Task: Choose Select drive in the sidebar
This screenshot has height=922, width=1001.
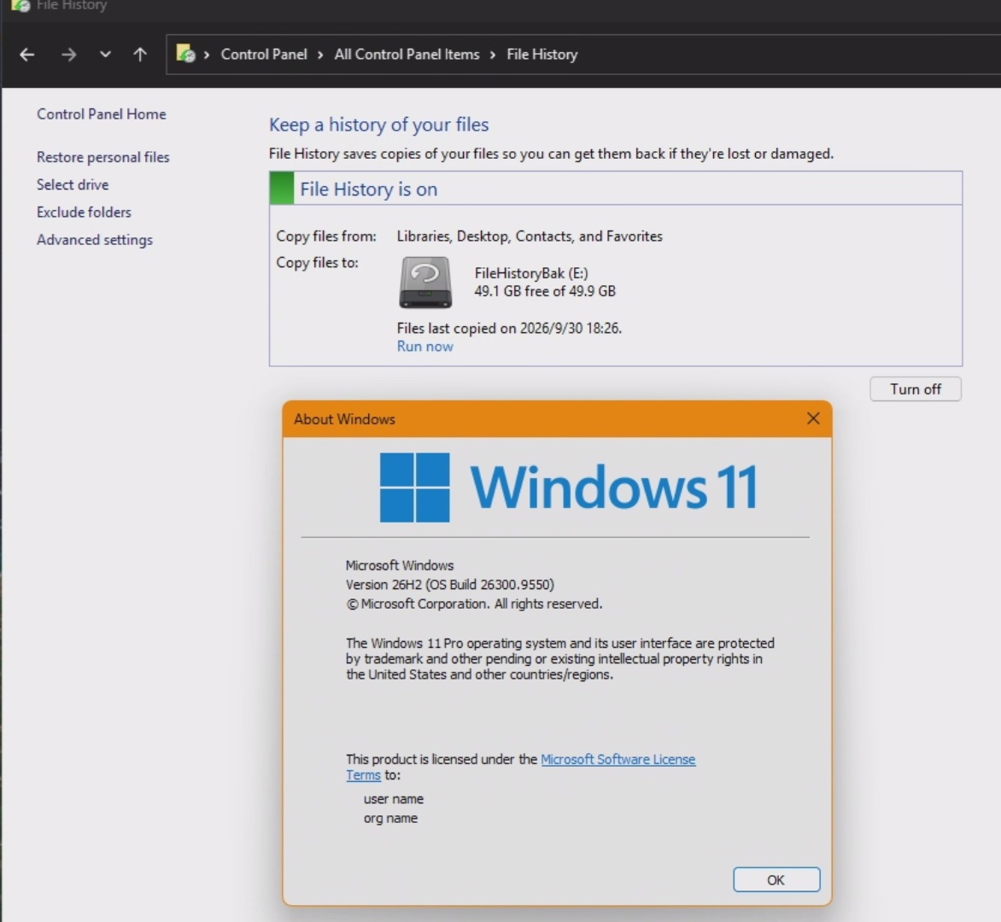Action: (73, 184)
